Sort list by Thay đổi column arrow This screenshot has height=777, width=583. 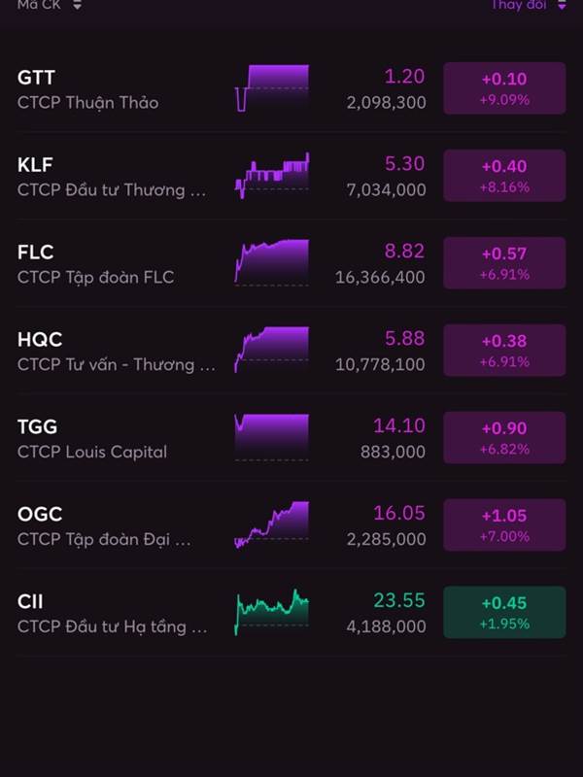561,5
